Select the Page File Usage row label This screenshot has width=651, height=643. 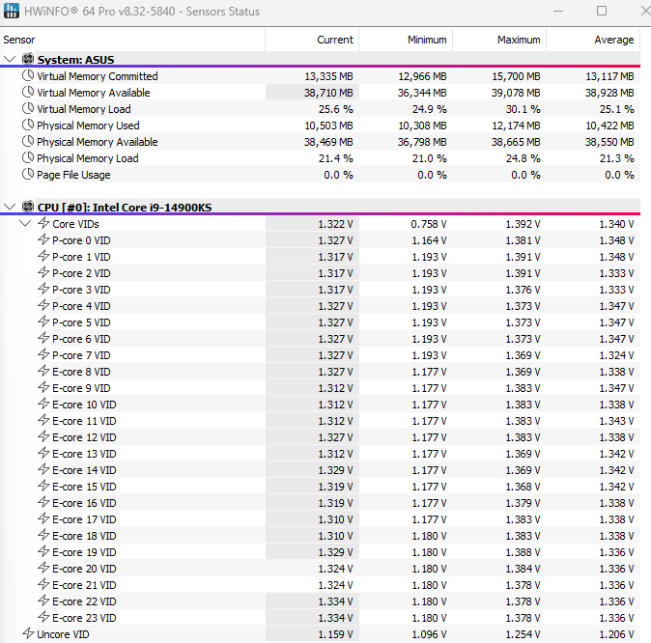[73, 175]
